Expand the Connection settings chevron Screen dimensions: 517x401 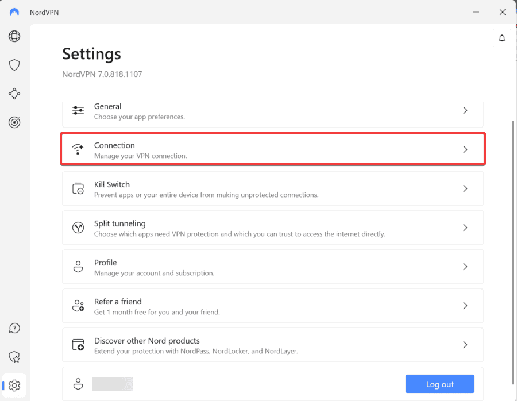[x=465, y=149]
